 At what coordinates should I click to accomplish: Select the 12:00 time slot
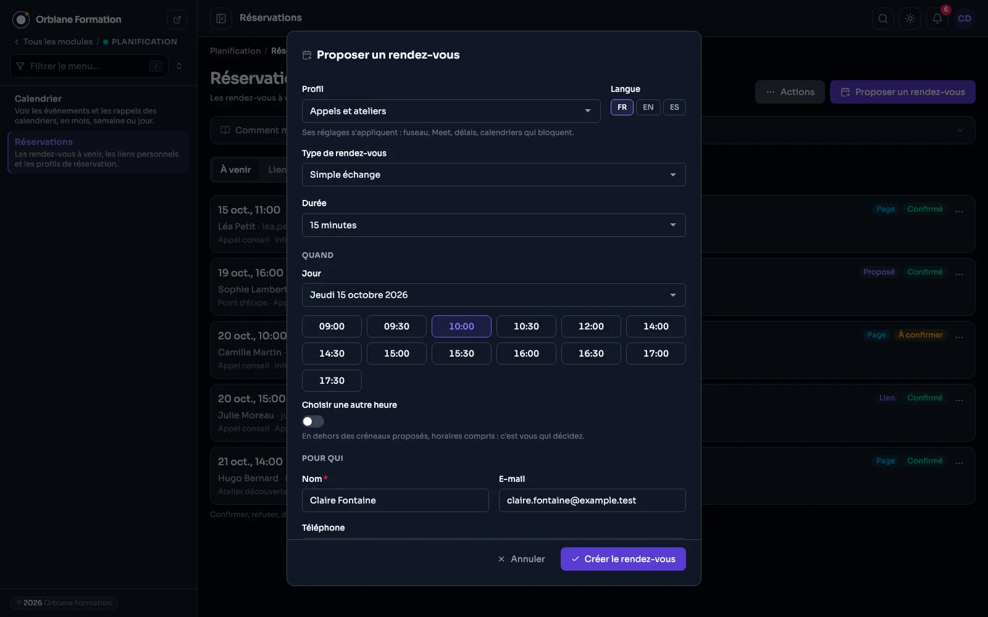click(591, 326)
